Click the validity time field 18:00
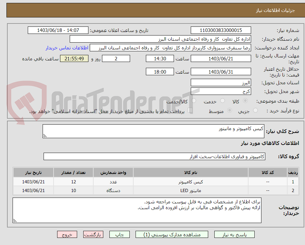The width and height of the screenshot is (305, 245). tap(160, 72)
